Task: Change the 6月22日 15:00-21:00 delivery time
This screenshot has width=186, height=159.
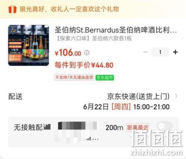Action: pos(126,106)
